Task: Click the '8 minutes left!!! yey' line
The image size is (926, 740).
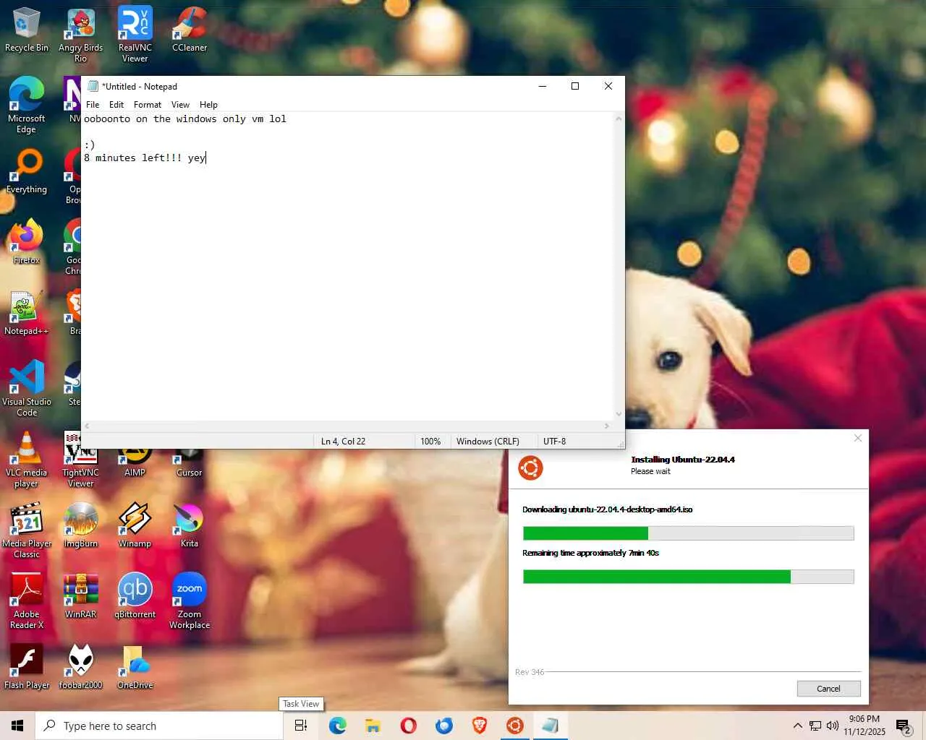Action: pos(145,158)
